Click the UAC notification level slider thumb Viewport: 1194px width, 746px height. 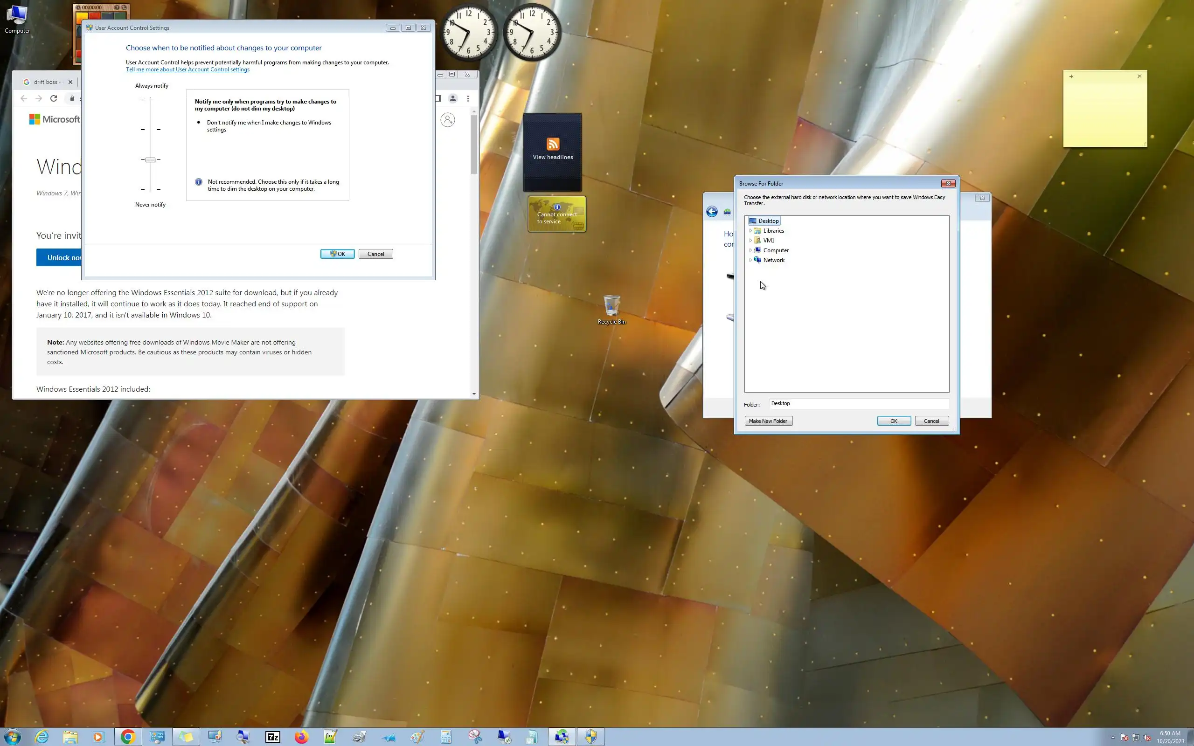pos(151,160)
